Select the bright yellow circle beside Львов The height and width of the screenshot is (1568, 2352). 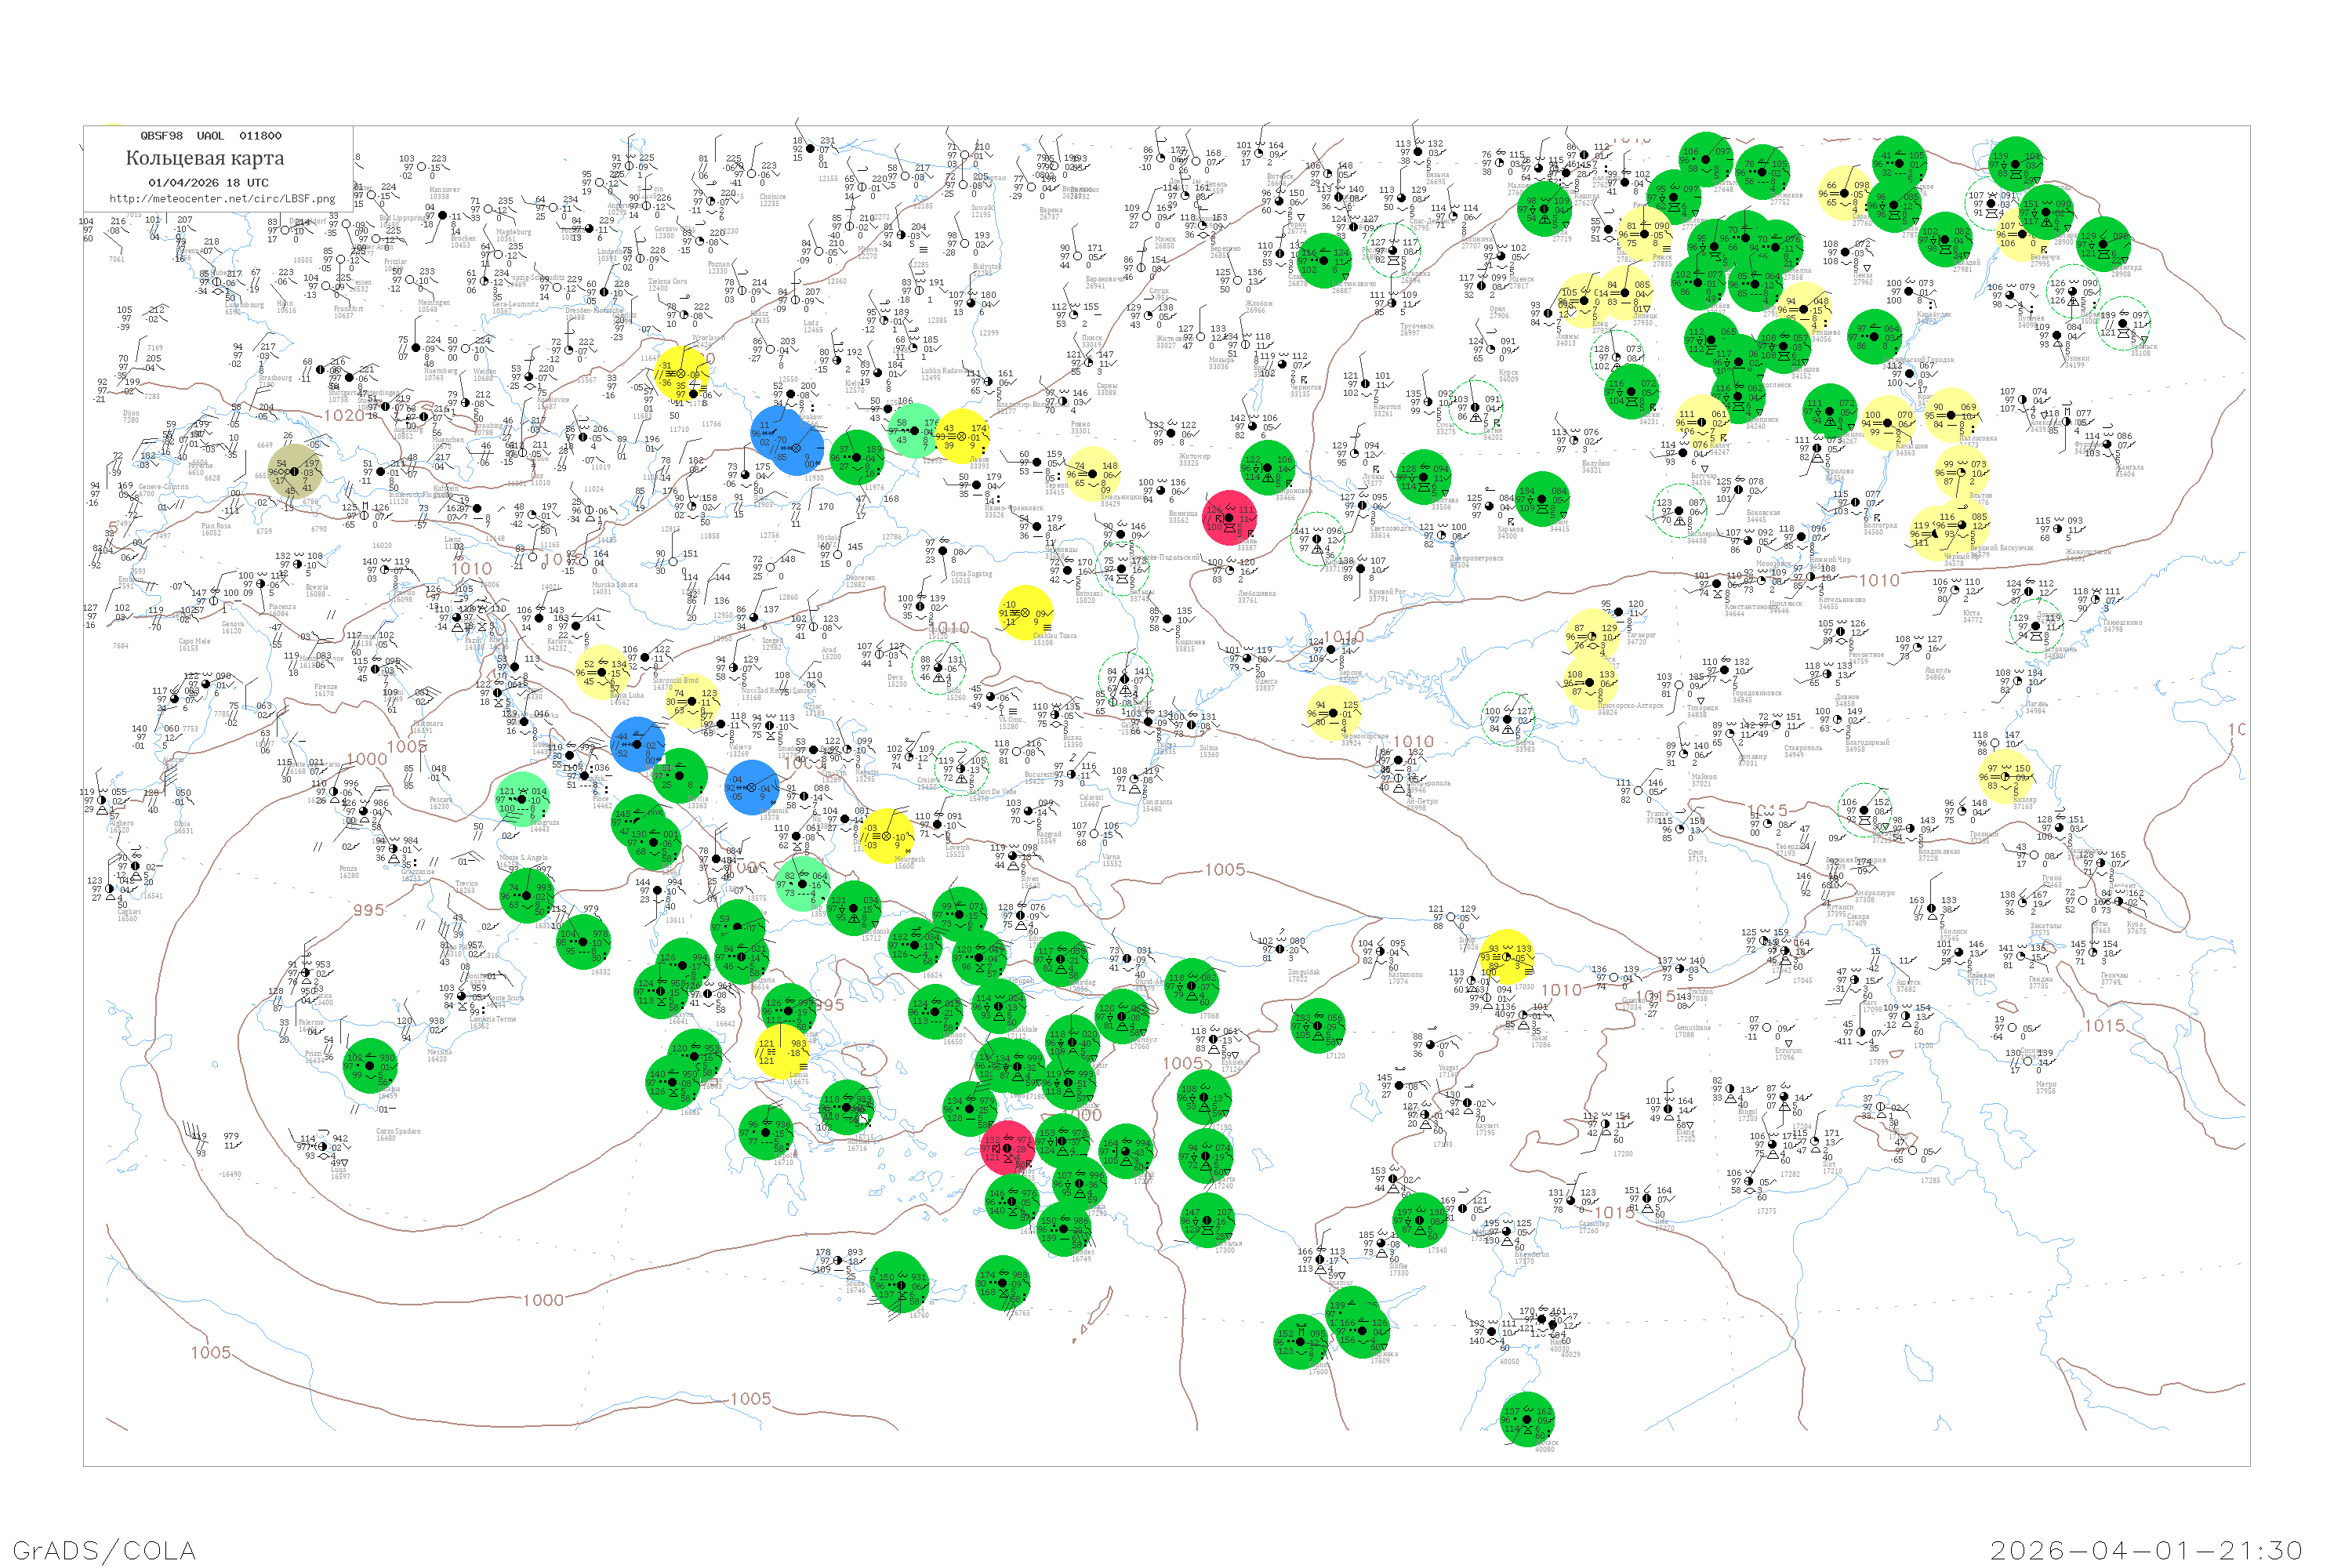962,436
